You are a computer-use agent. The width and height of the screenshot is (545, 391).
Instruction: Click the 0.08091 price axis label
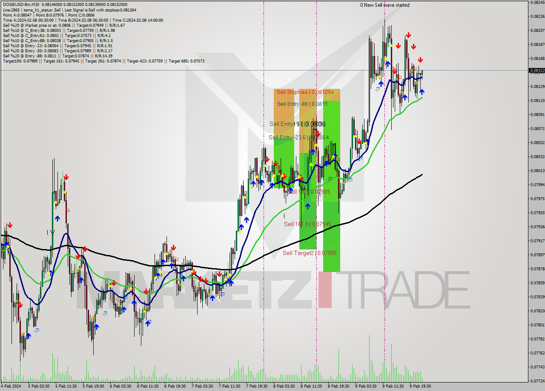click(x=537, y=114)
